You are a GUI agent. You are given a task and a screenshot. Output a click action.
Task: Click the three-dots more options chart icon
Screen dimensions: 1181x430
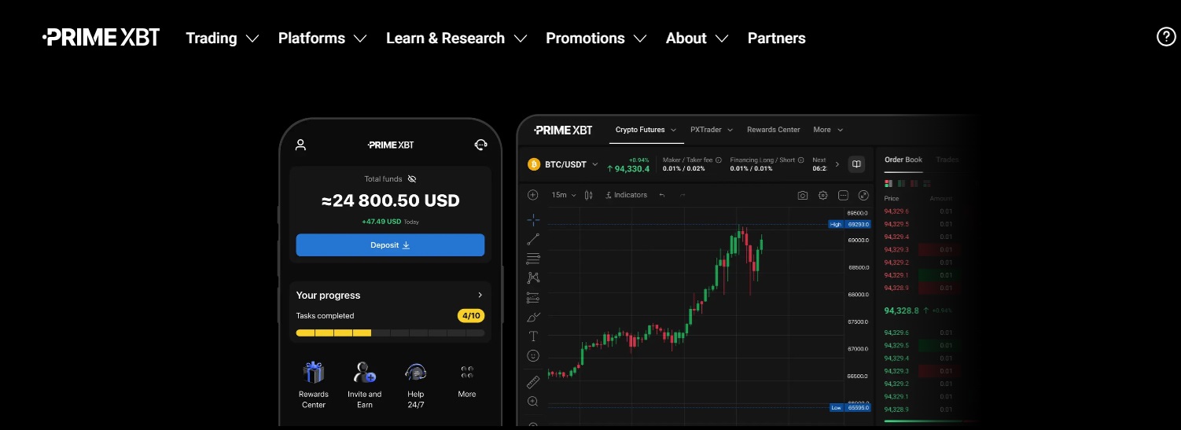pos(844,195)
